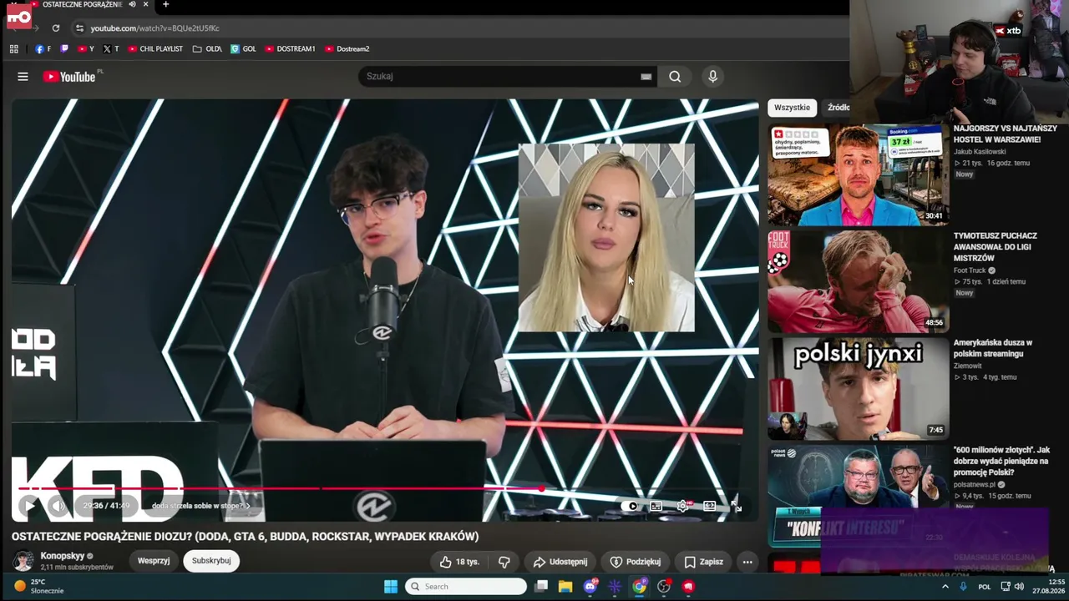Enter fullscreen video mode
Image resolution: width=1069 pixels, height=601 pixels.
click(x=736, y=506)
